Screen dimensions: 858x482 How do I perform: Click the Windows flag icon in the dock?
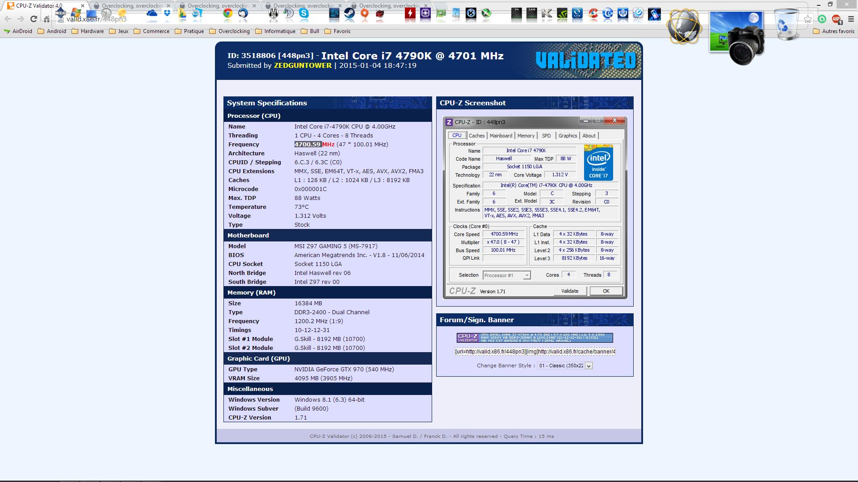(76, 12)
